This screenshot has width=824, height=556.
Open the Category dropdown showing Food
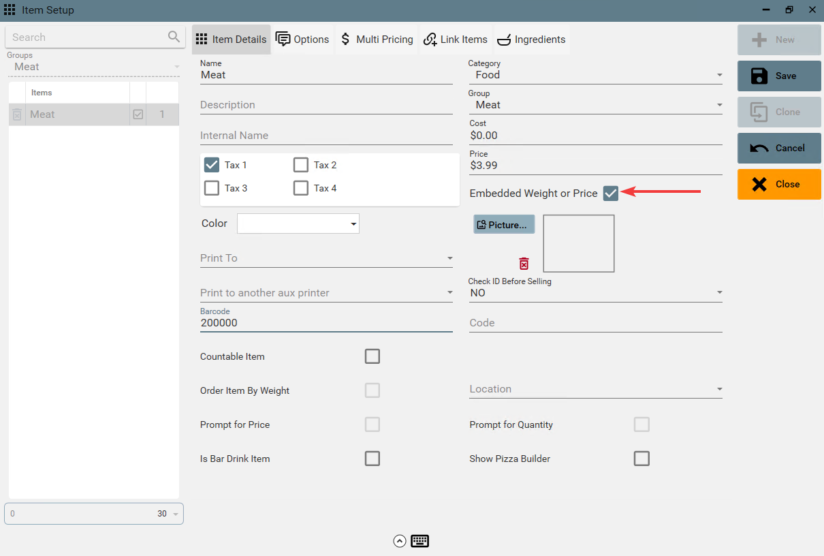point(595,75)
